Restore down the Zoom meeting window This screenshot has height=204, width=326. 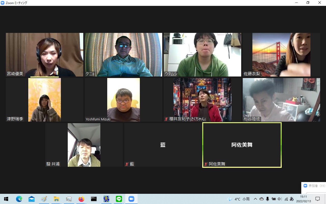click(x=308, y=3)
